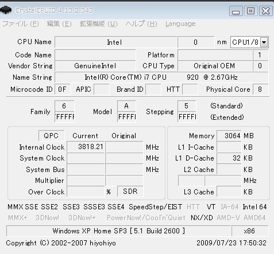
Task: Open the ヘルプ (H) menu
Action: click(141, 24)
